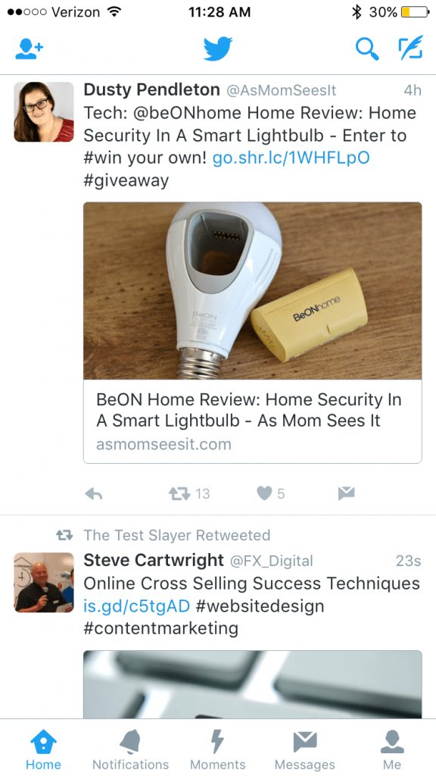436x776 pixels.
Task: Retweet the BeON Home review tweet
Action: pos(188,493)
